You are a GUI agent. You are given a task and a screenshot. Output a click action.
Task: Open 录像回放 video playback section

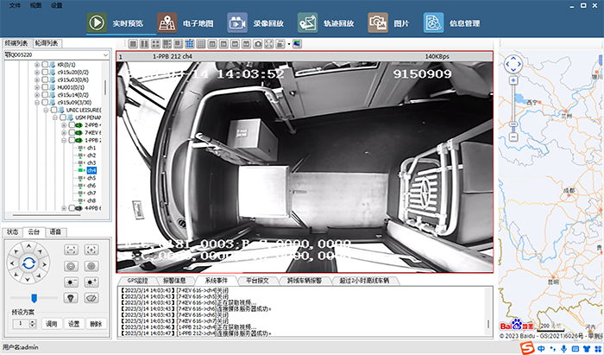click(255, 23)
